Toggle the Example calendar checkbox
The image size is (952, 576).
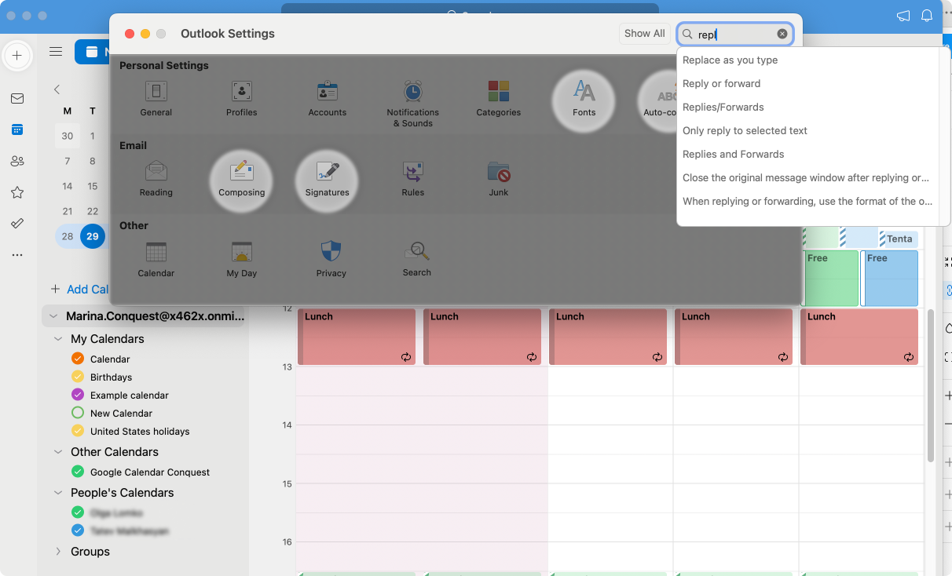coord(77,395)
